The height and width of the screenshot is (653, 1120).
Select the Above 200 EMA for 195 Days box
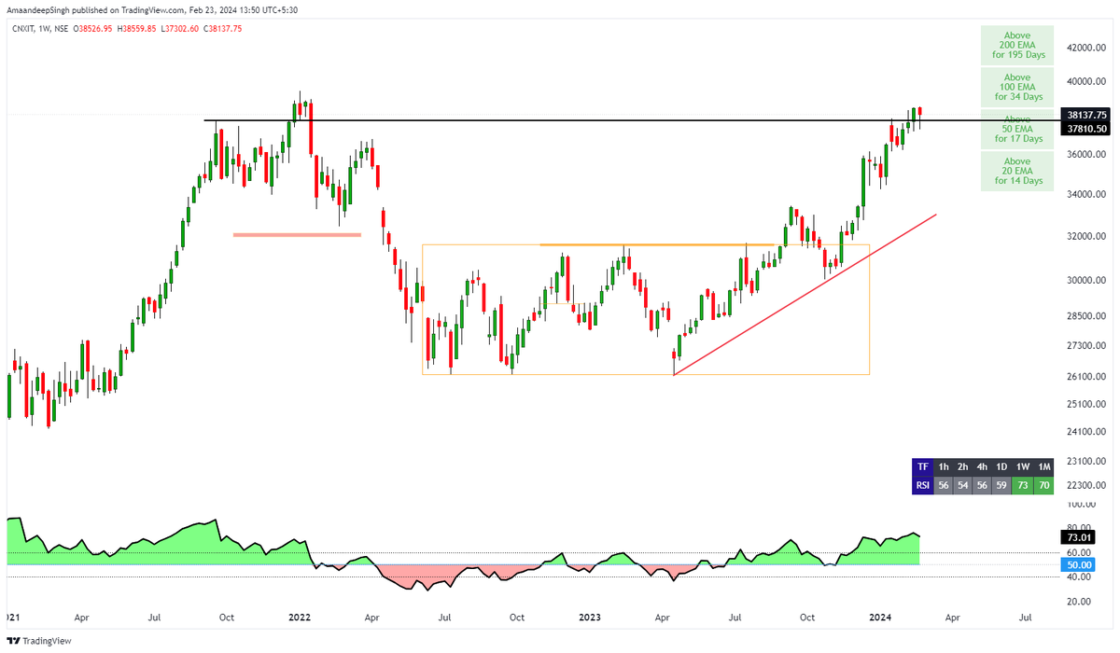click(1017, 45)
